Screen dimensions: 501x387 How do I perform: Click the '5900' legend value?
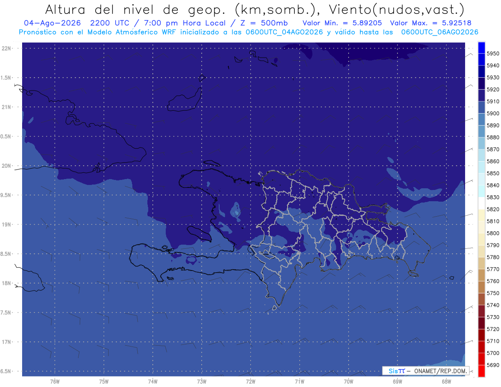[x=493, y=114]
